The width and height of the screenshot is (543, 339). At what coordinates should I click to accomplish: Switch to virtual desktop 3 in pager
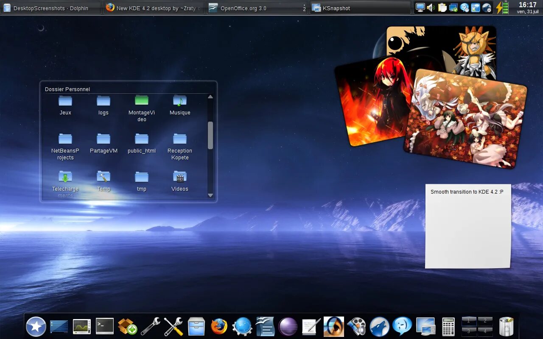[x=469, y=332]
